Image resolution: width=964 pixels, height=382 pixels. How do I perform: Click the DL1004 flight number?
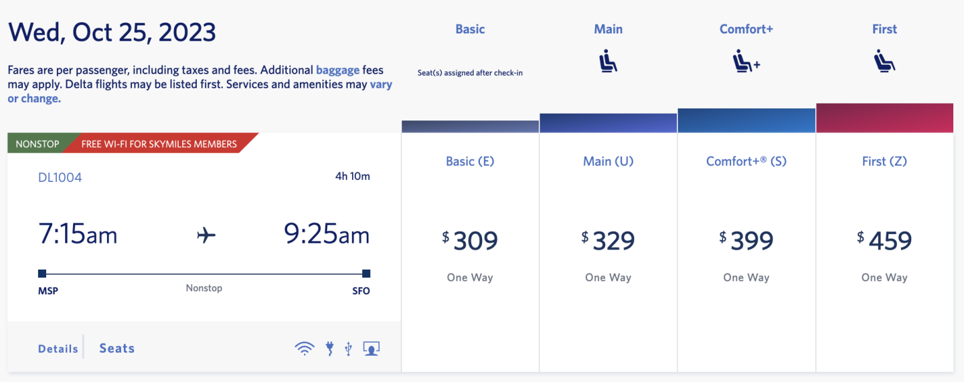[60, 177]
